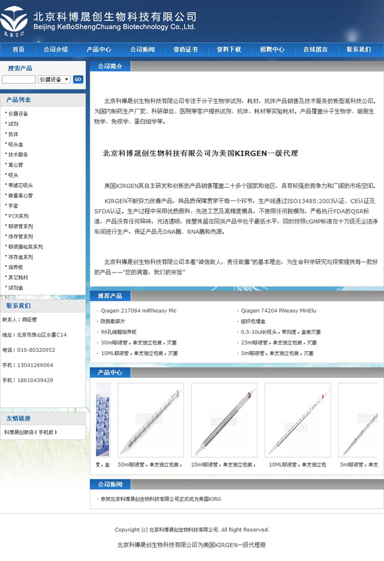Open the 产品中心 navigation tab
This screenshot has height=561, width=384.
pos(99,50)
